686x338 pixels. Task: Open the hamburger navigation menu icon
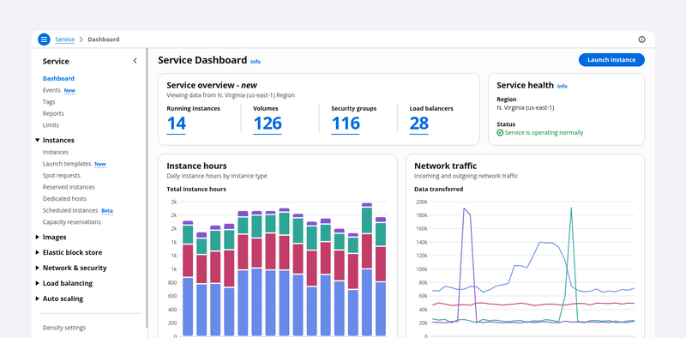pos(44,39)
